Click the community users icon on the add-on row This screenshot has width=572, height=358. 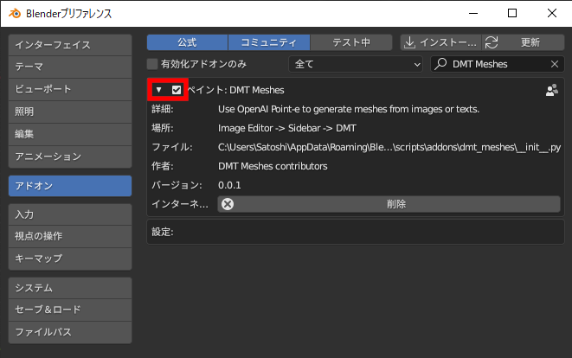[551, 90]
